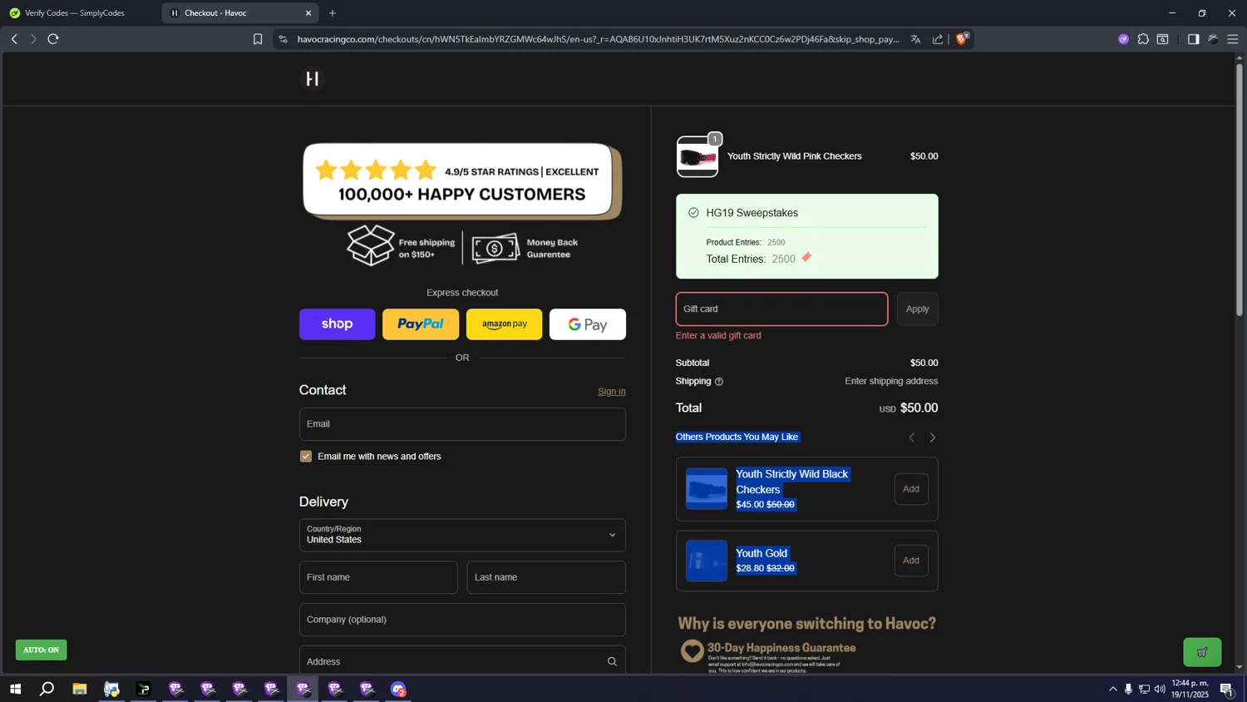Toggle Email me with news and offers
Screen dimensions: 1247x702
point(306,457)
